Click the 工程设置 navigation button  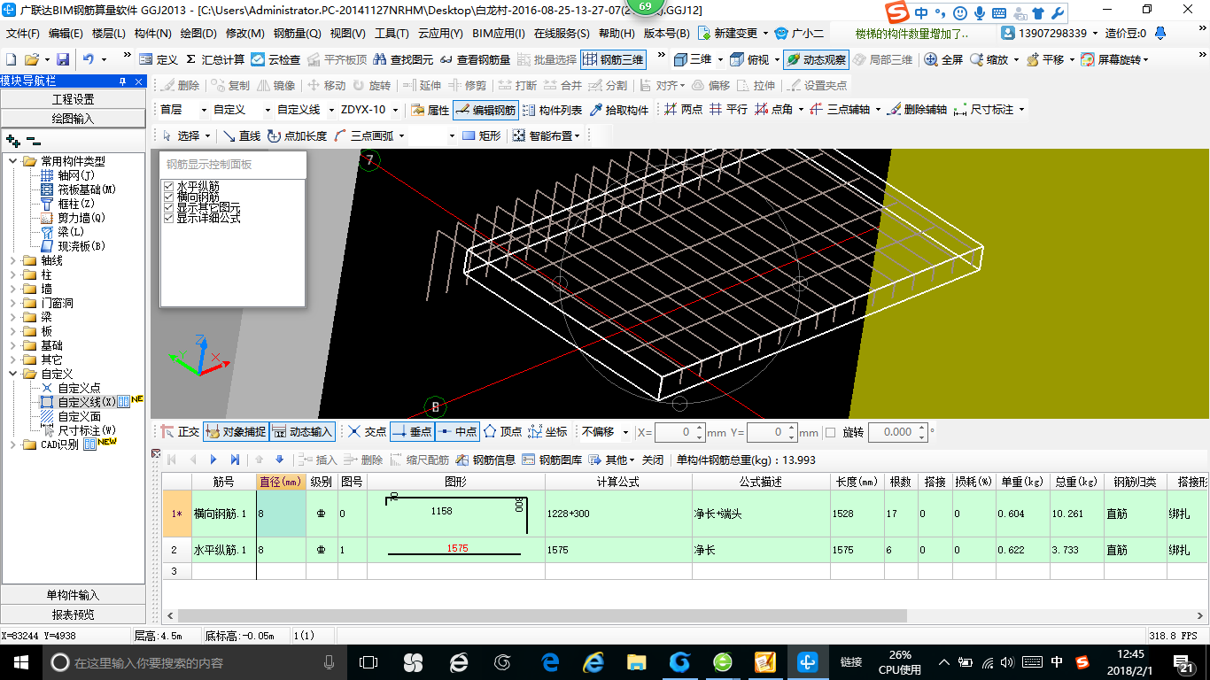pos(73,99)
